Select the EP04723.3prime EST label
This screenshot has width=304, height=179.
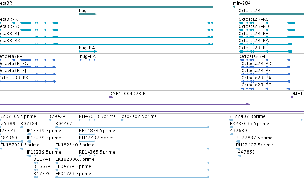pos(73,174)
